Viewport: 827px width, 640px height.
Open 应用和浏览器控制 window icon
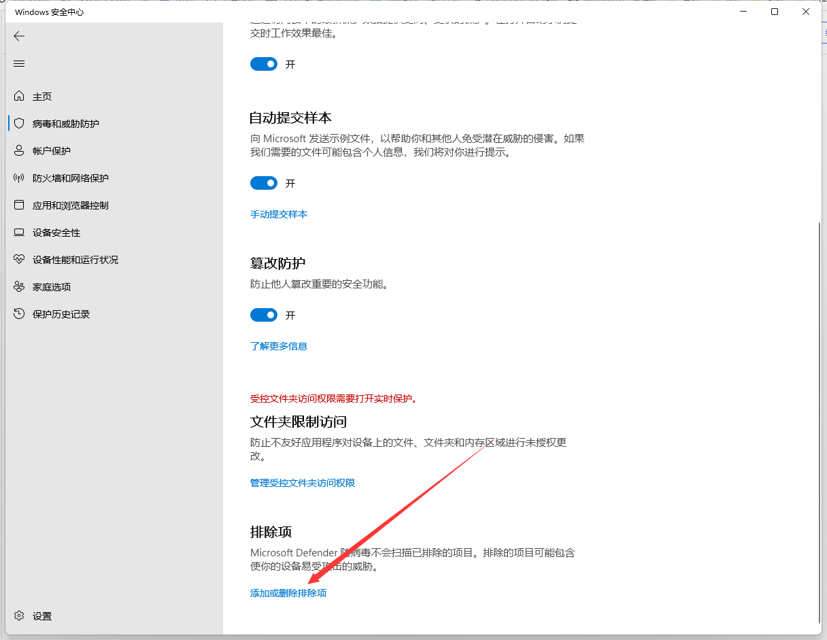tap(19, 205)
